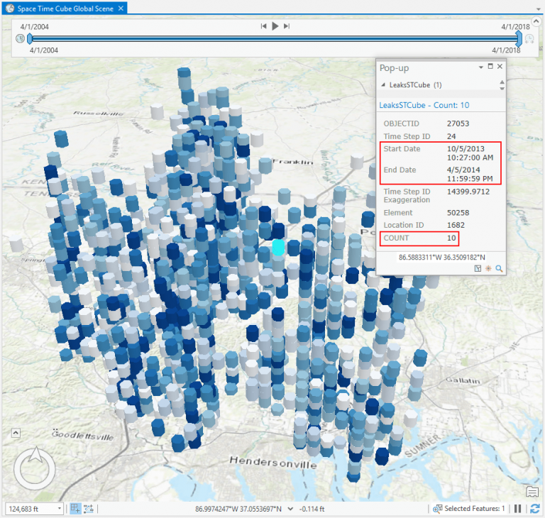The height and width of the screenshot is (518, 545).
Task: Expand the navigator with the up-arrow button
Action: 16,433
